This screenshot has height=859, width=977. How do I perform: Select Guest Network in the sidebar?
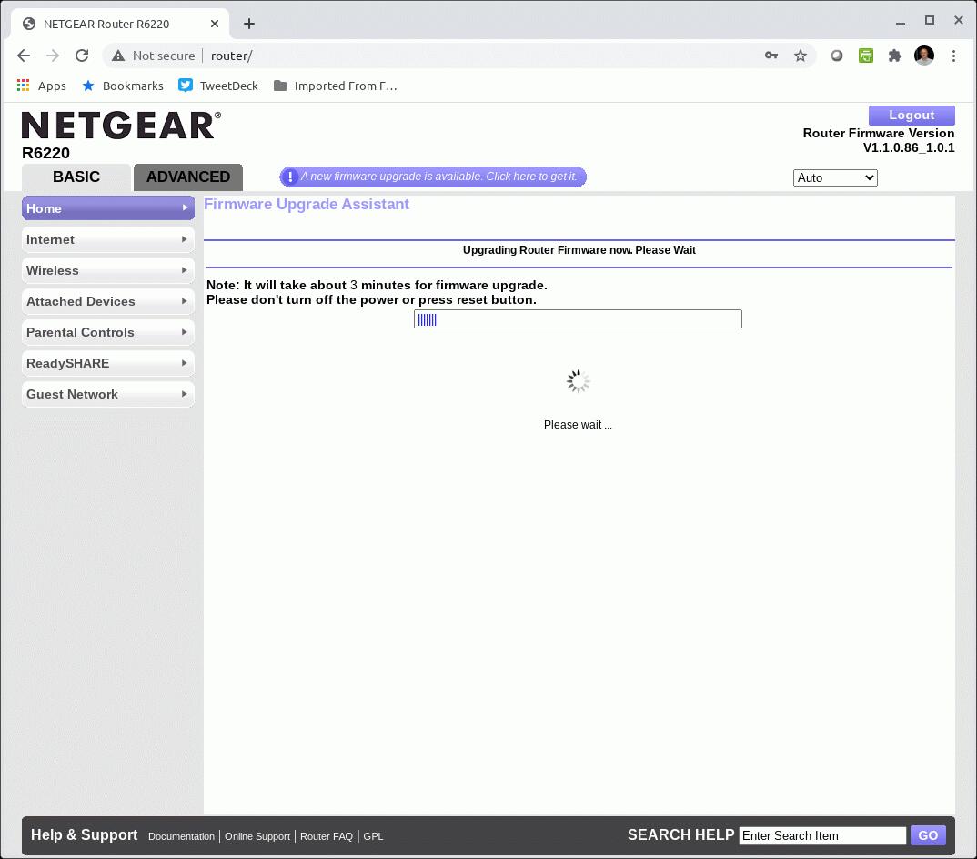tap(107, 394)
